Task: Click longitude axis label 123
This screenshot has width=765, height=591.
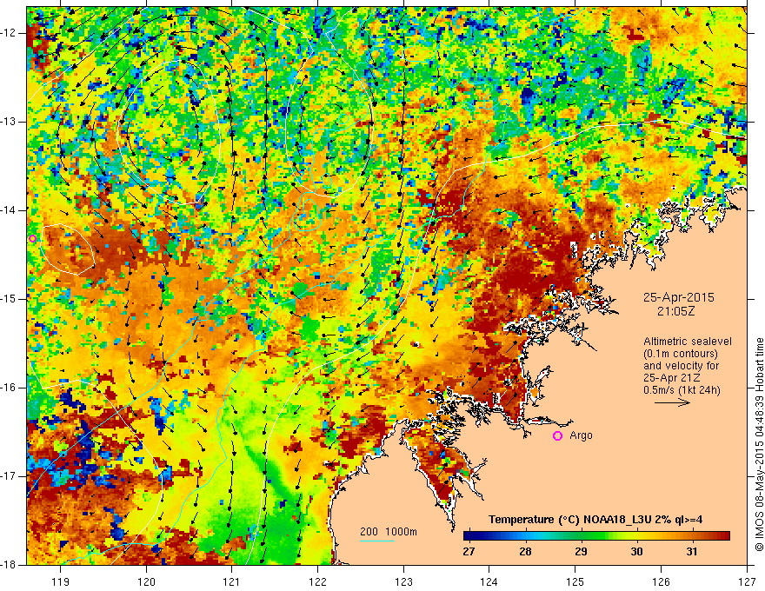Action: click(x=403, y=581)
